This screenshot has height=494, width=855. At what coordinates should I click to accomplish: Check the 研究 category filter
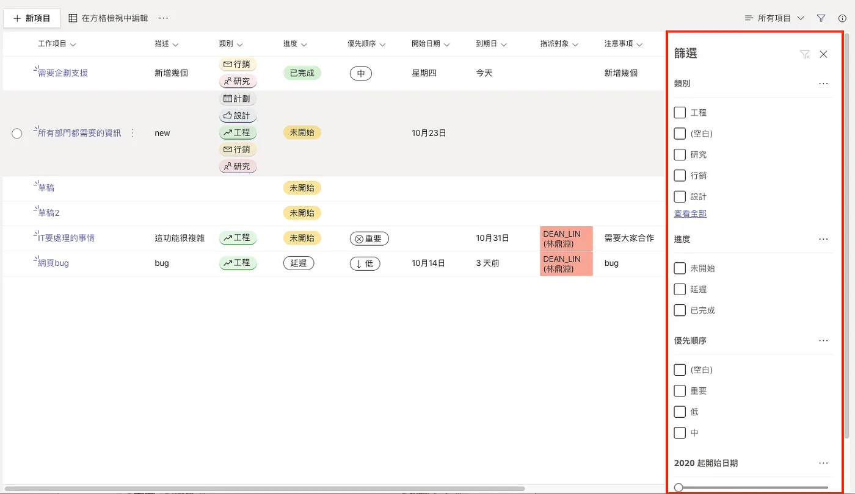tap(680, 155)
